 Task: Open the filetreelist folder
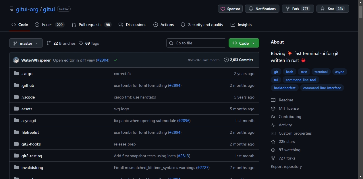click(x=30, y=132)
